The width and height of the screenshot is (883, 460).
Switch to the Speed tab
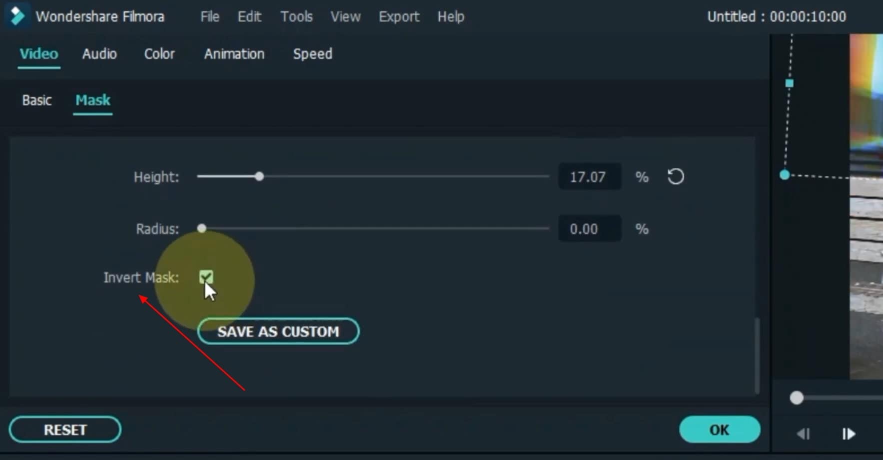(x=312, y=53)
